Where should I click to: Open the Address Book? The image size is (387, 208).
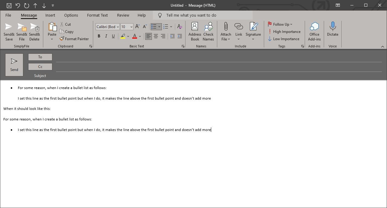click(195, 31)
